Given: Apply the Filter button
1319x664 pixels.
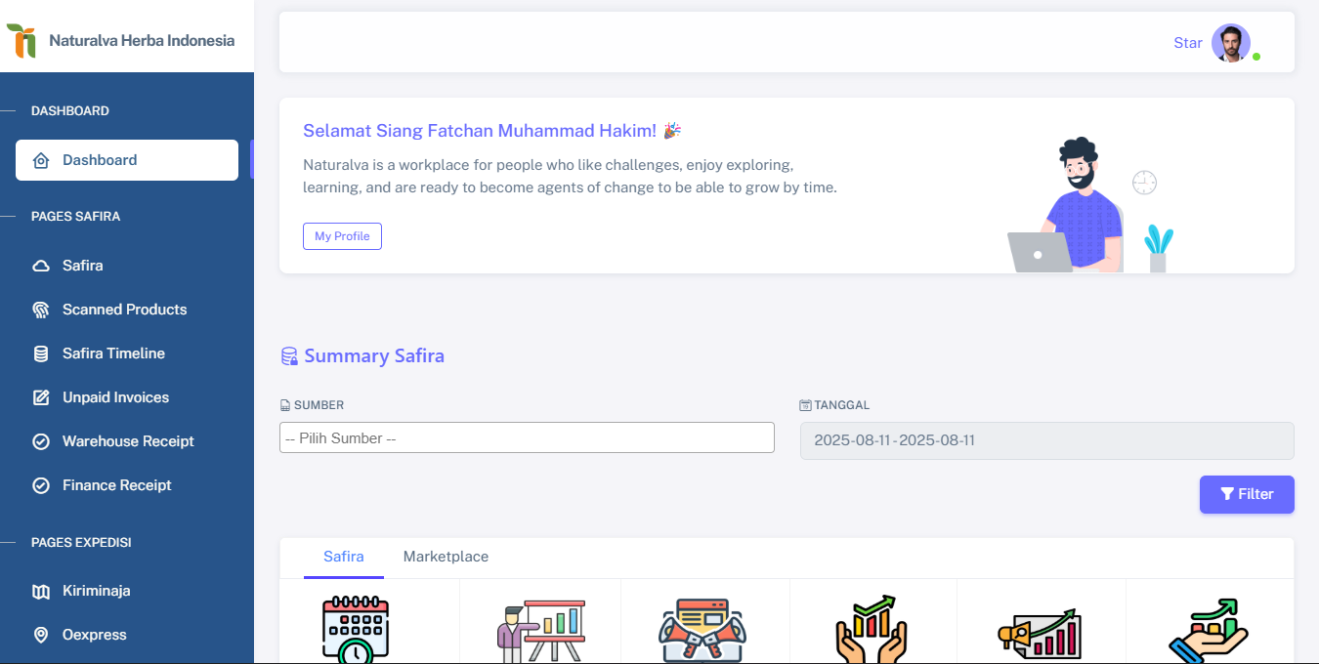Looking at the screenshot, I should click(x=1247, y=494).
